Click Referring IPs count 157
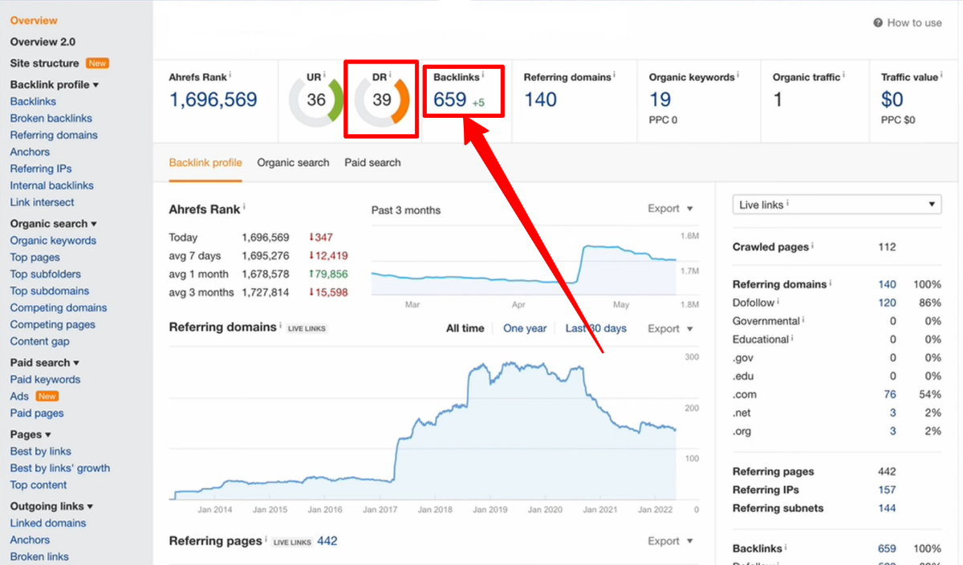 [887, 490]
